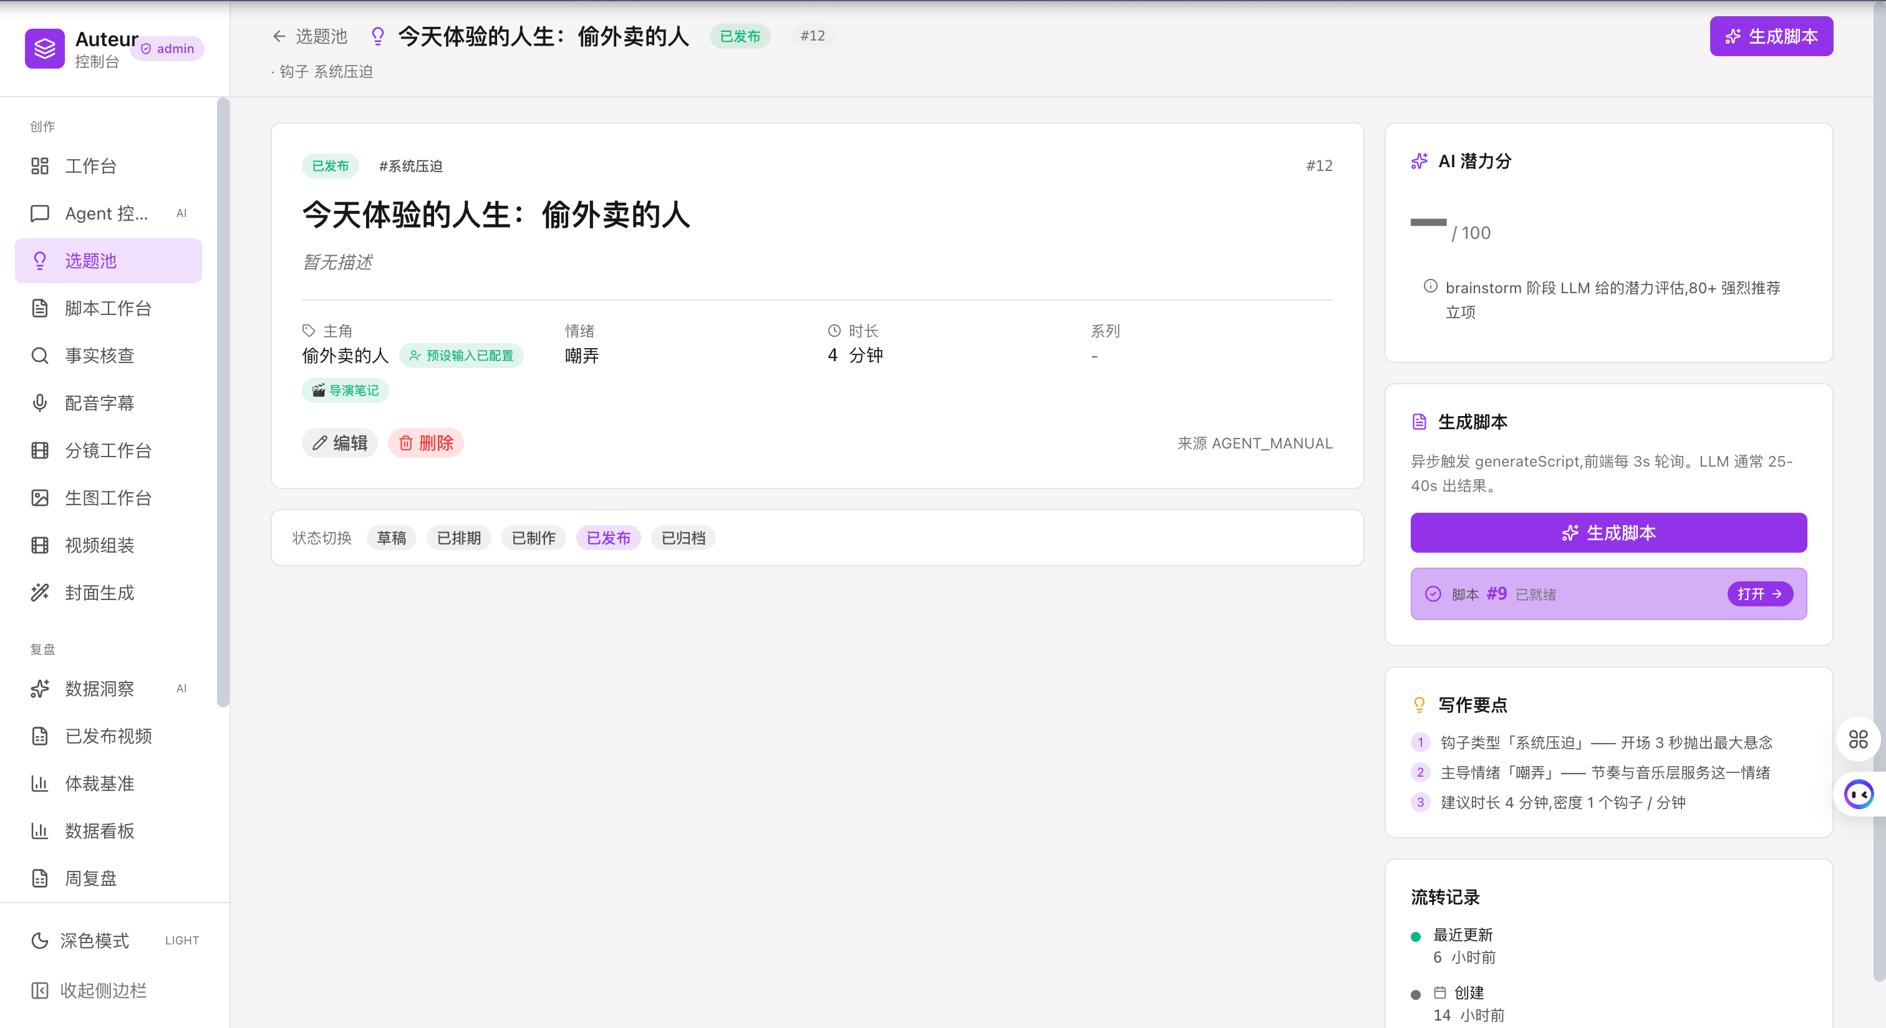Screen dimensions: 1886x1028
Task: Click 已发布 badge in header
Action: tap(740, 36)
